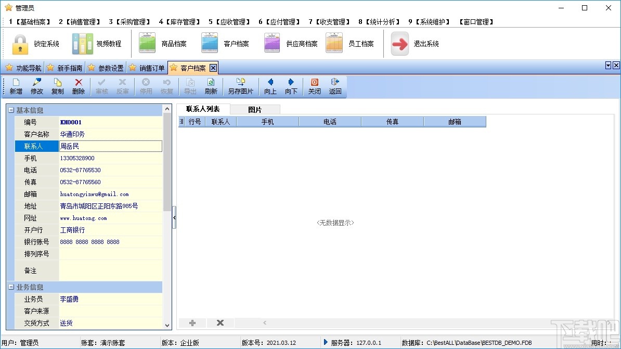Click the 新增 toolbar button
The image size is (621, 349).
[x=16, y=86]
